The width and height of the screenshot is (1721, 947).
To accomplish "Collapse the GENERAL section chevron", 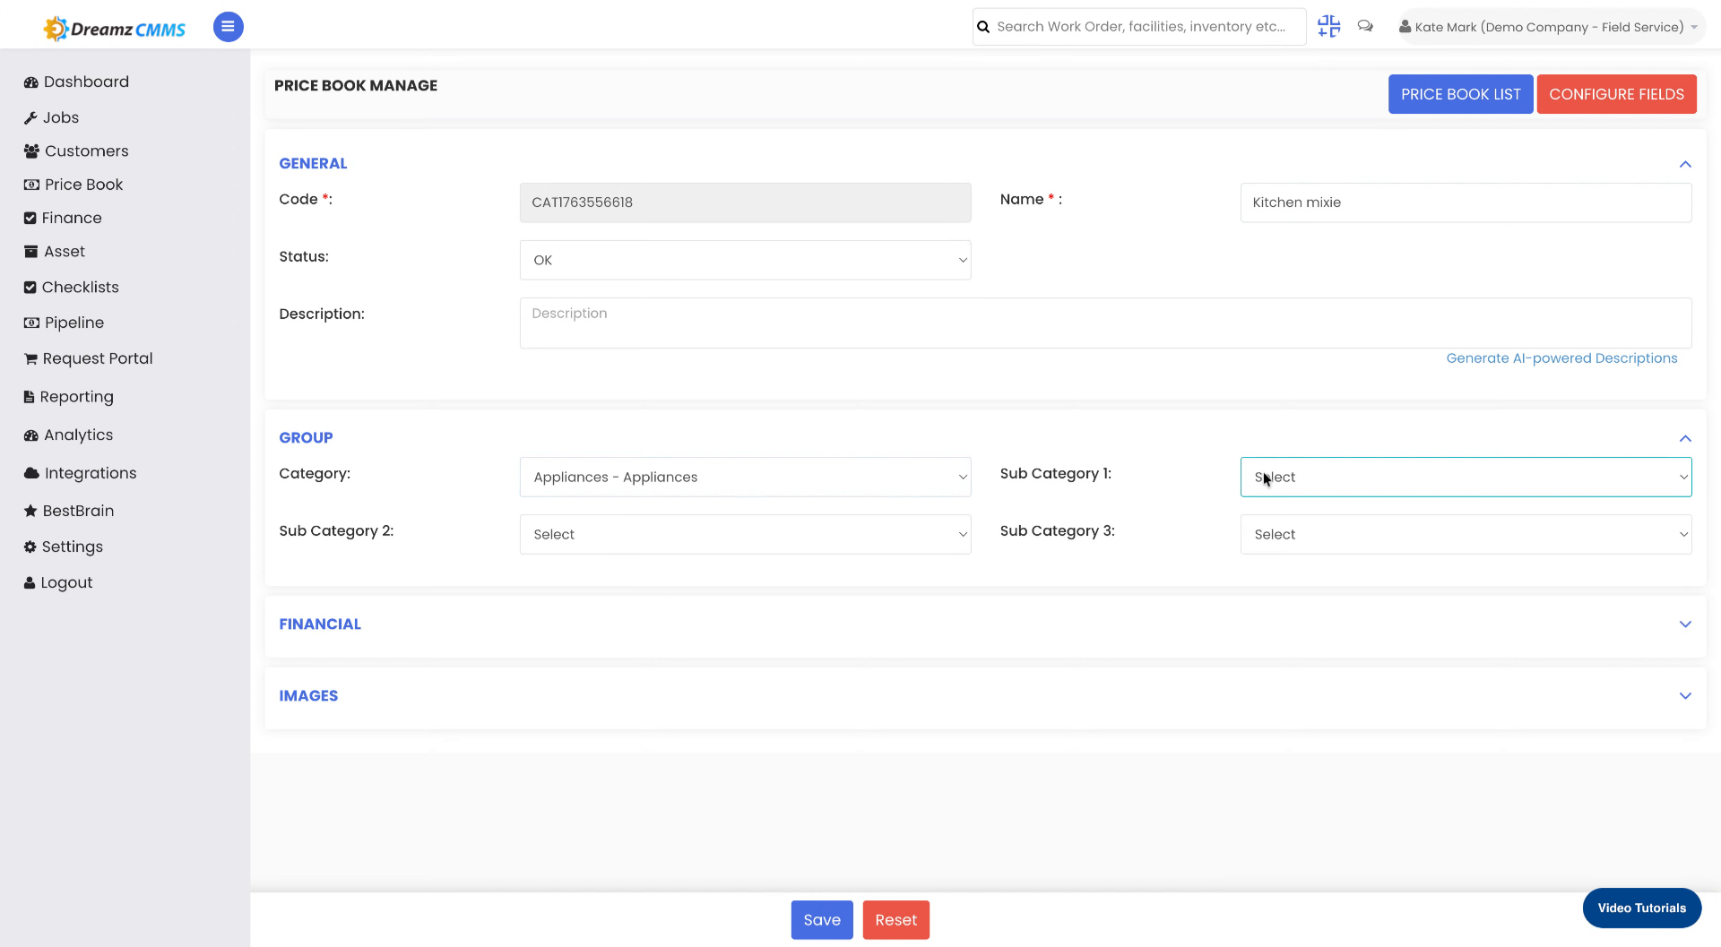I will 1685,164.
